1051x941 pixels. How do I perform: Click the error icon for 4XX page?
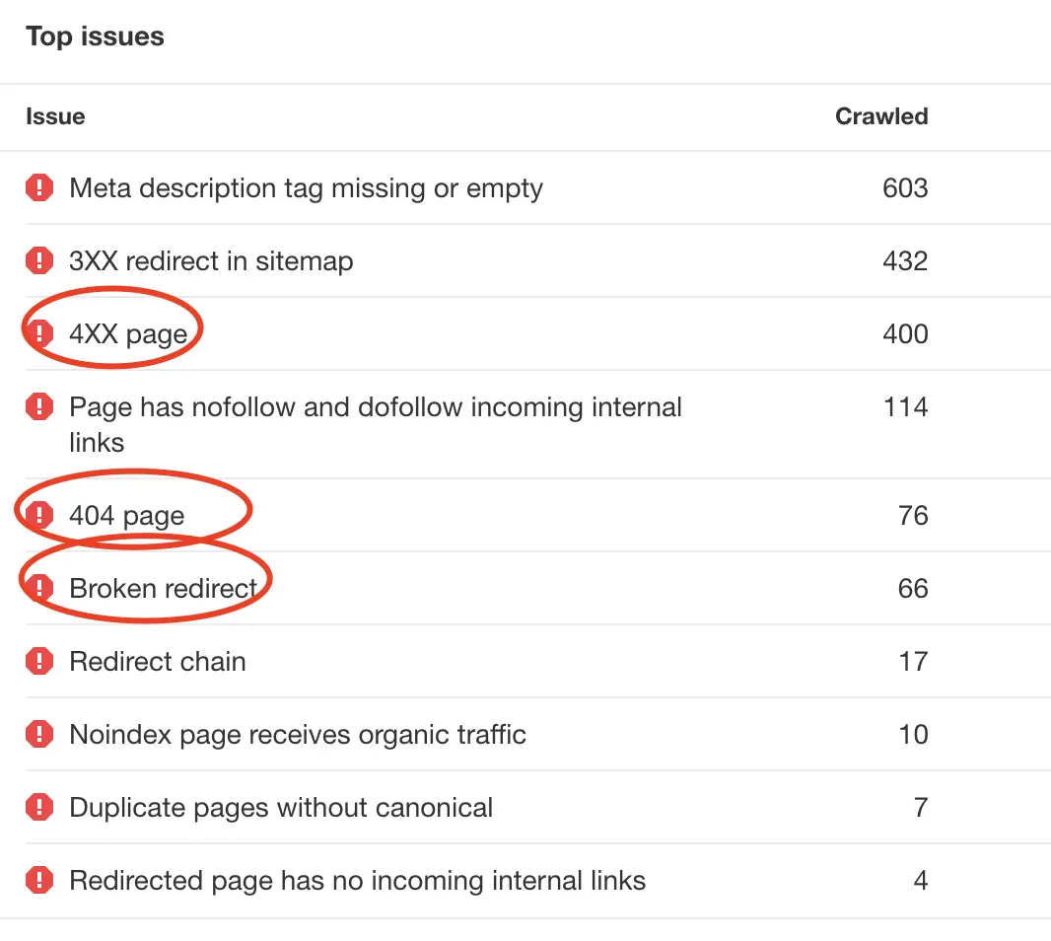tap(39, 333)
